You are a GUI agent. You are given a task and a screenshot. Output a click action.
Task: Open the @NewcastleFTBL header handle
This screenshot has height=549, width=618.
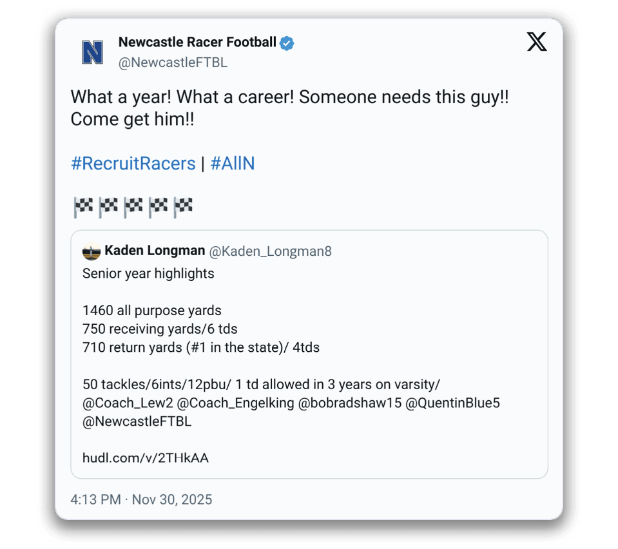(173, 63)
